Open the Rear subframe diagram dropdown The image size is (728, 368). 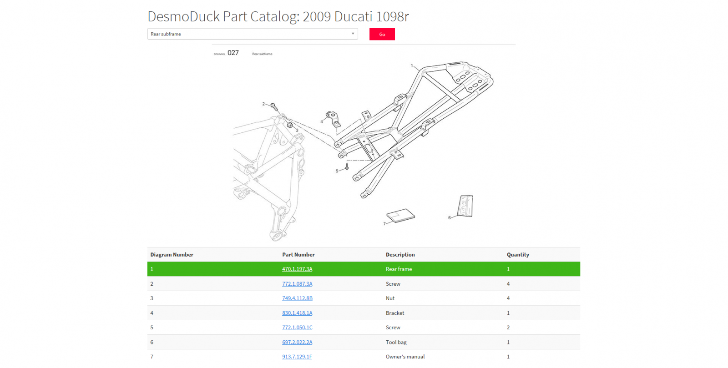point(253,34)
